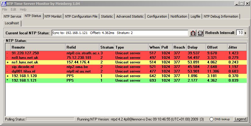Click the print/report icon next to Refresh Intervall

pyautogui.click(x=200, y=33)
